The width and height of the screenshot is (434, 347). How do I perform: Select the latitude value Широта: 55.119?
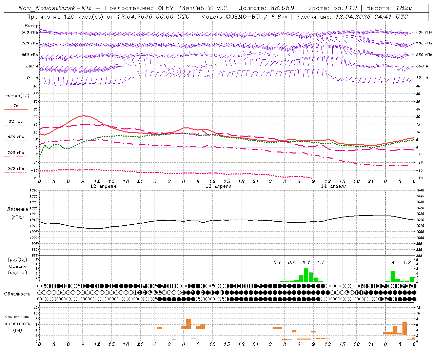click(330, 8)
